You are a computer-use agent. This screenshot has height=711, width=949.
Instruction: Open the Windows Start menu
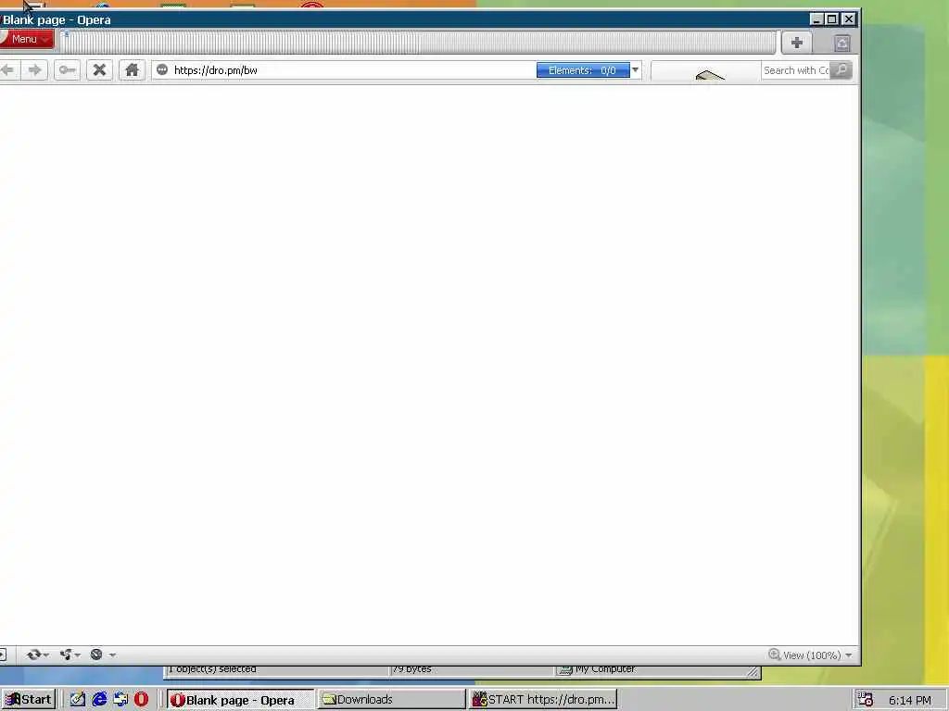pos(28,700)
